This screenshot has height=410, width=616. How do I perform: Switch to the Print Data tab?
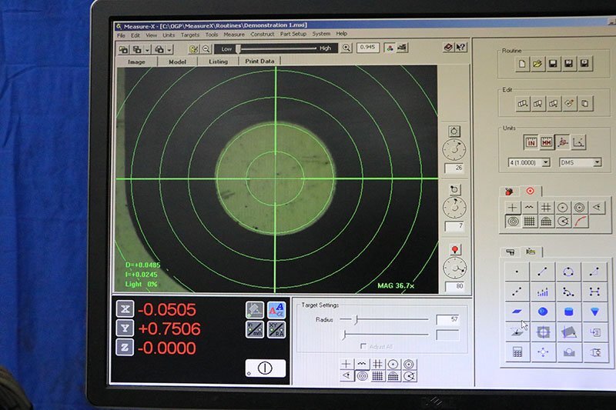259,61
